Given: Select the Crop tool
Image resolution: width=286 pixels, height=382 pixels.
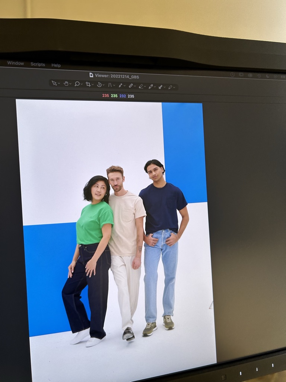Looking at the screenshot, I should 88,84.
